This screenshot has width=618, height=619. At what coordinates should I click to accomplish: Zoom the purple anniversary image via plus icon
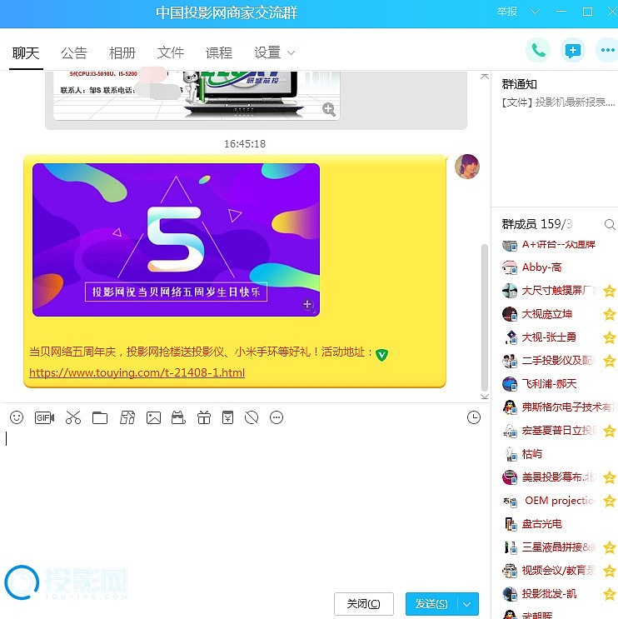(x=308, y=304)
